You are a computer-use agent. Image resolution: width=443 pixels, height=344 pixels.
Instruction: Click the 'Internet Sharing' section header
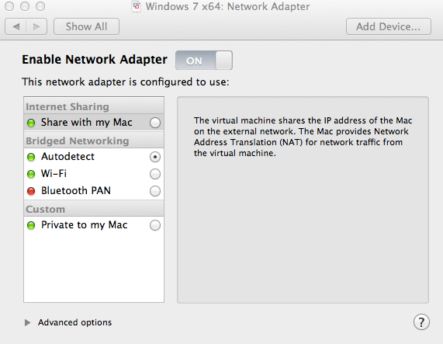(94, 107)
